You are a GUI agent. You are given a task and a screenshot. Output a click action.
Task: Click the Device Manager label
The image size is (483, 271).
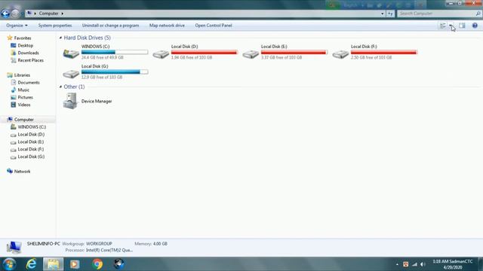pos(97,101)
